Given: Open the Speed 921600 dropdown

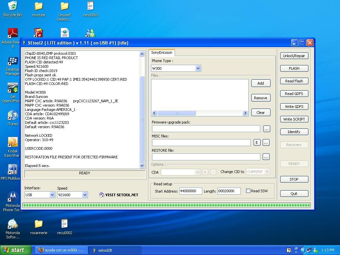Looking at the screenshot, I should click(x=85, y=195).
